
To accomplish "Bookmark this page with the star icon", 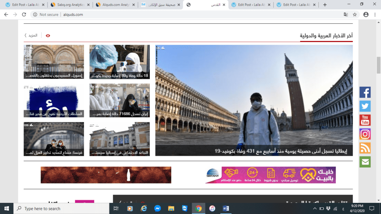I will coord(355,15).
